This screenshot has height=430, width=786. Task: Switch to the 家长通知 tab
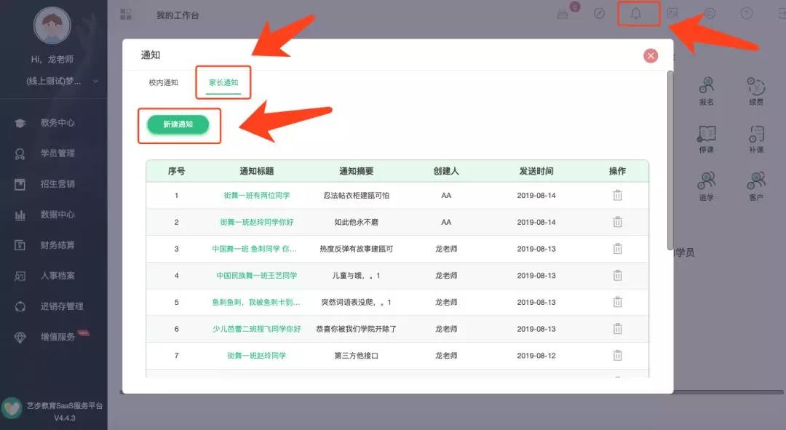coord(223,83)
